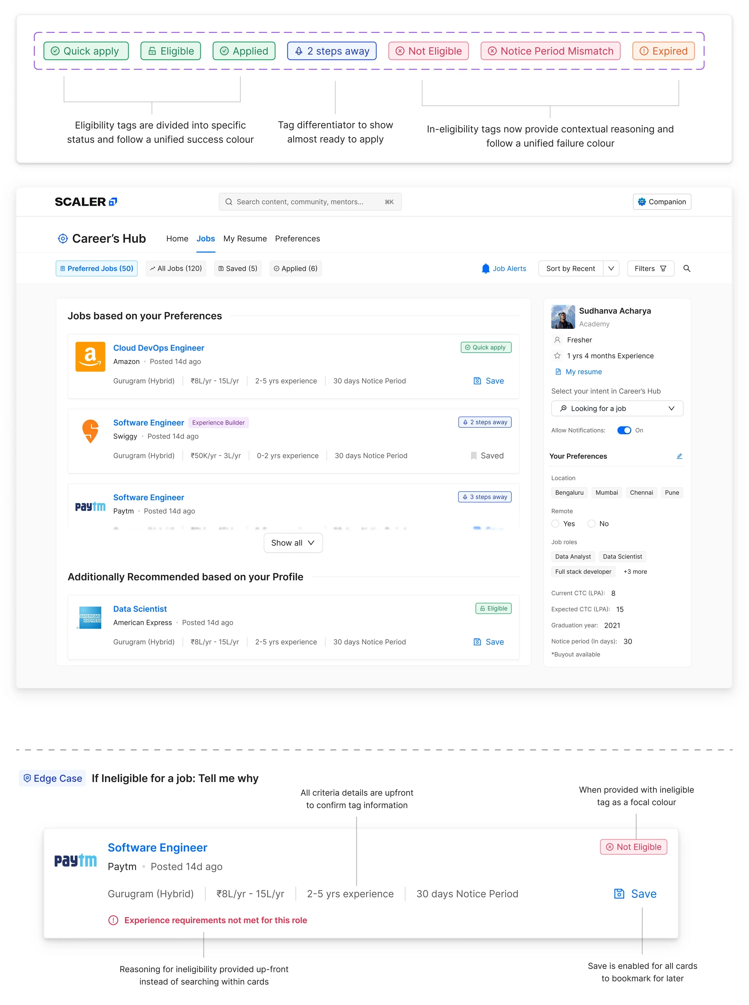
Task: Click Sudhanva Acharya's profile photo
Action: 563,316
